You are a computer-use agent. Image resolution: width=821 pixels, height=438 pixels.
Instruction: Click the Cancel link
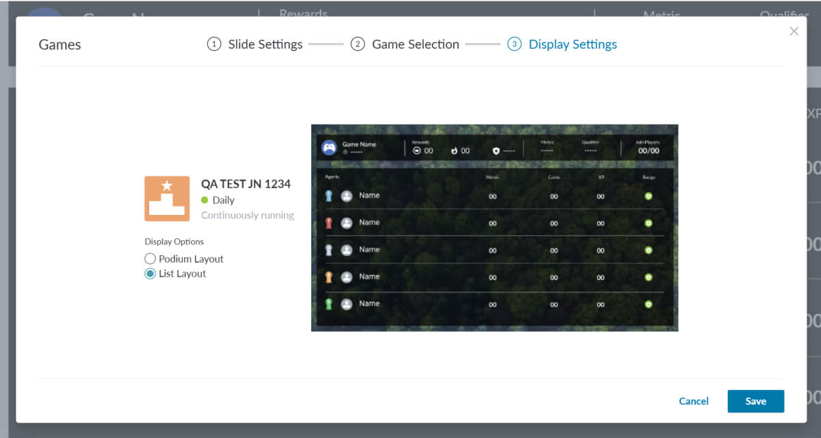point(694,401)
